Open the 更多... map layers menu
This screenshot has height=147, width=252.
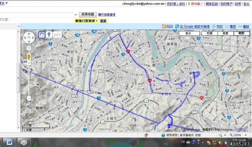[189, 33]
